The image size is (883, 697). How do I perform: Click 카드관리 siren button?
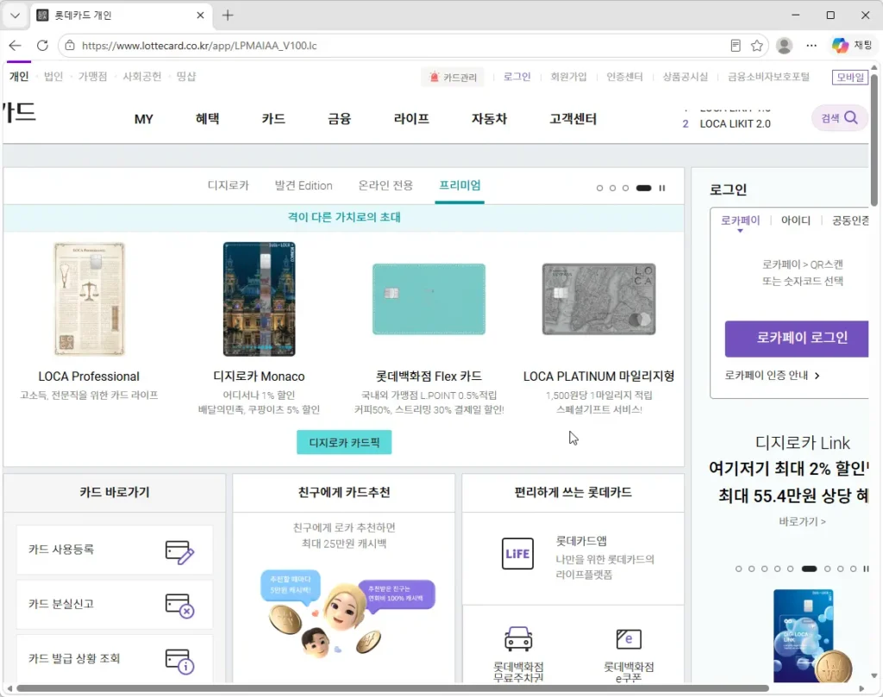[x=454, y=77]
